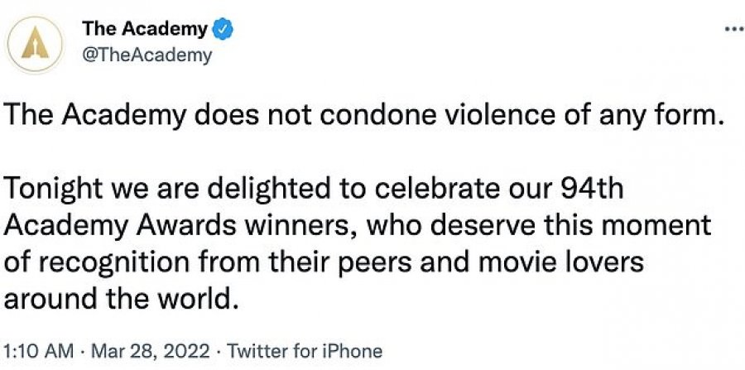Click the blue verified checkmark badge
The height and width of the screenshot is (370, 745).
(221, 28)
